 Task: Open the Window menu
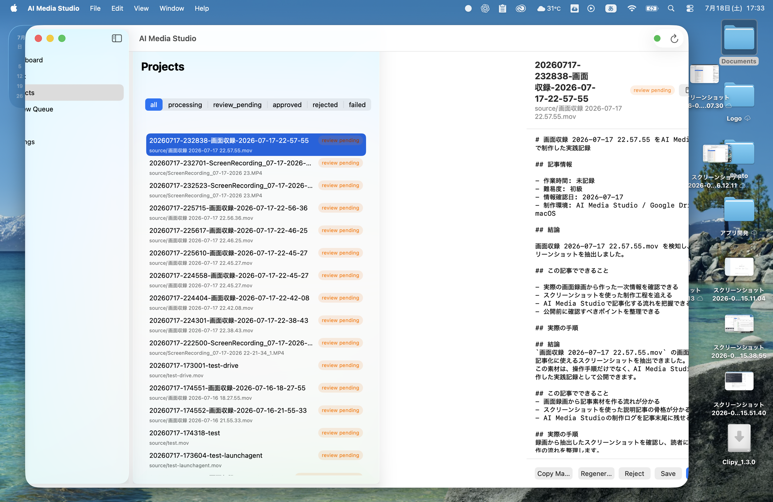click(172, 8)
